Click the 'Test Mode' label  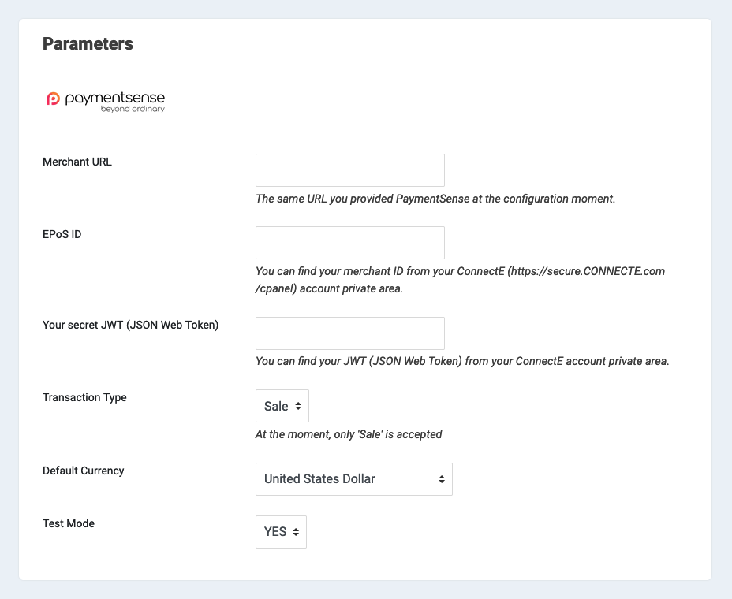tap(69, 523)
